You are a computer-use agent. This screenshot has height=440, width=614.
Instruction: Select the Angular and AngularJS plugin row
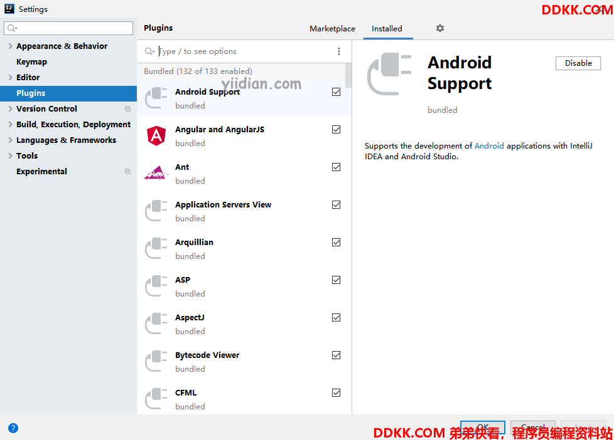coord(244,136)
